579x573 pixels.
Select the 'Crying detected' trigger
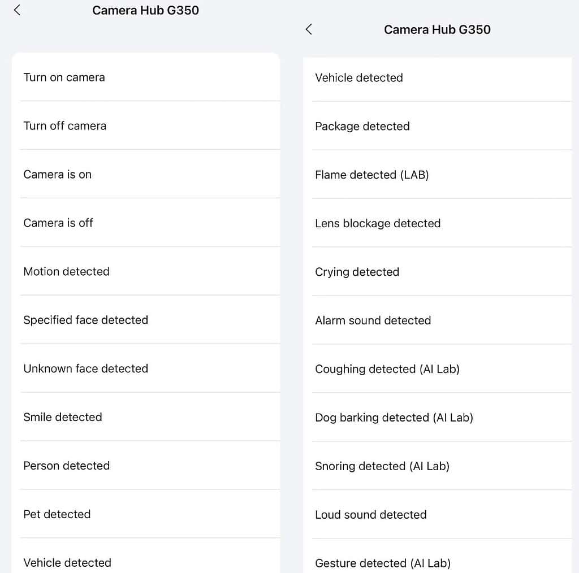pyautogui.click(x=357, y=272)
